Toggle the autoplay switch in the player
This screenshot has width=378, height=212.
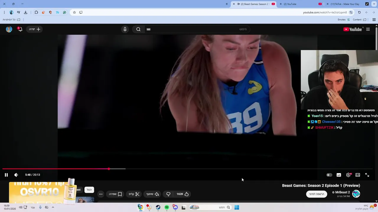click(329, 175)
